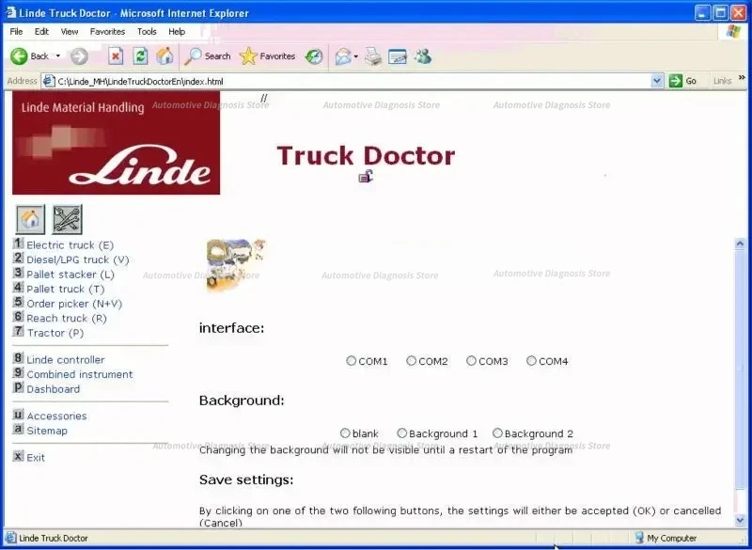Image resolution: width=752 pixels, height=550 pixels.
Task: Open Favorites star in toolbar
Action: tap(248, 56)
